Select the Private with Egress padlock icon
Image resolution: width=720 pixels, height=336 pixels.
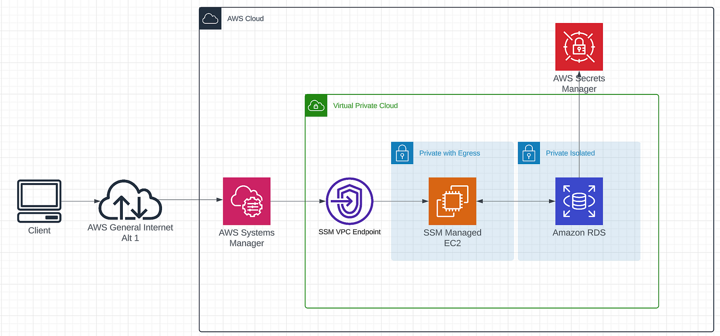pos(402,153)
